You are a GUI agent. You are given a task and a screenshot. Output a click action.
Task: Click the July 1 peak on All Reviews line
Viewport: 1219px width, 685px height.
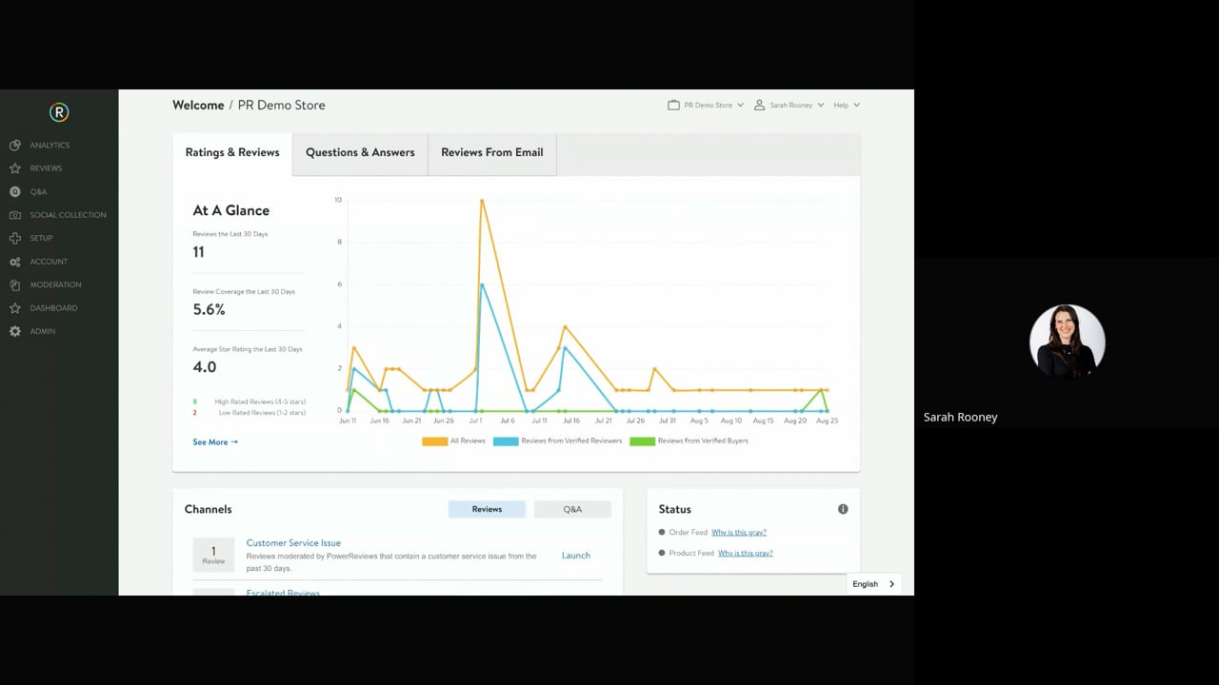tap(482, 201)
